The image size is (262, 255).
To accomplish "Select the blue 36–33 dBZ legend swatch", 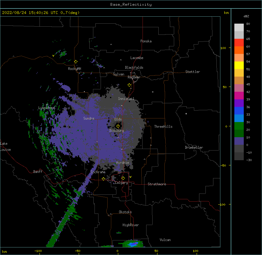I will 239,111.
